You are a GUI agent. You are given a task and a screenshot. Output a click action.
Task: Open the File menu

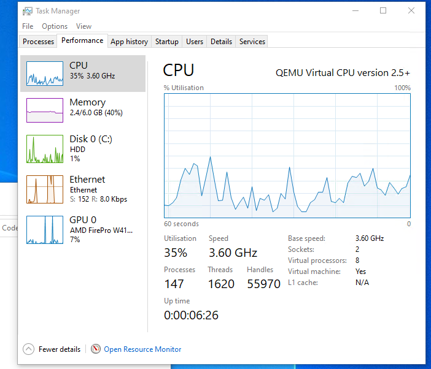28,26
